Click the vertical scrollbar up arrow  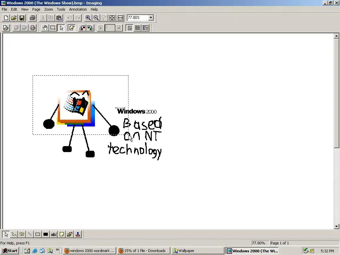(x=336, y=36)
